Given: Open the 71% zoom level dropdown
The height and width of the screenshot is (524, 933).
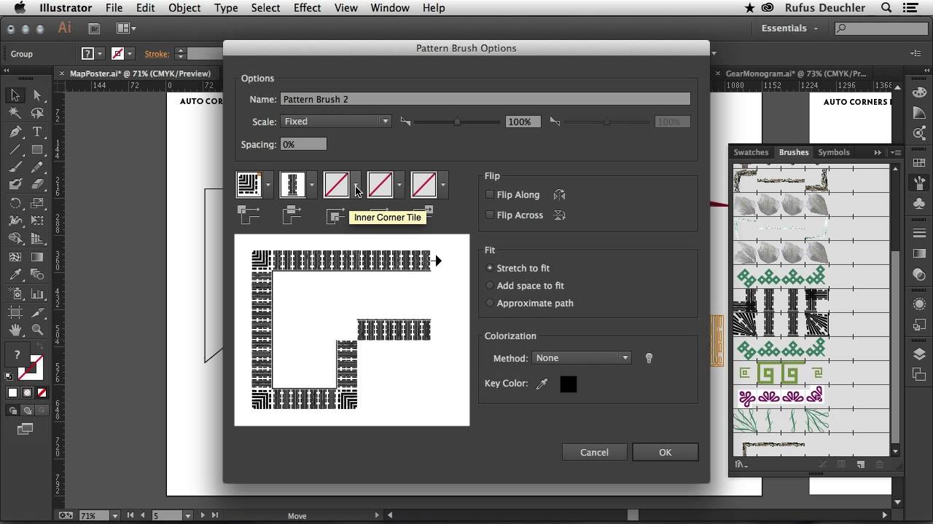Looking at the screenshot, I should pos(115,515).
